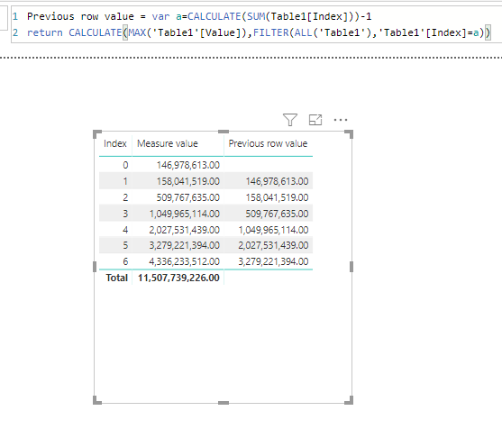Image resolution: width=502 pixels, height=429 pixels.
Task: Click FILTER in the DAX formula
Action: coord(271,32)
